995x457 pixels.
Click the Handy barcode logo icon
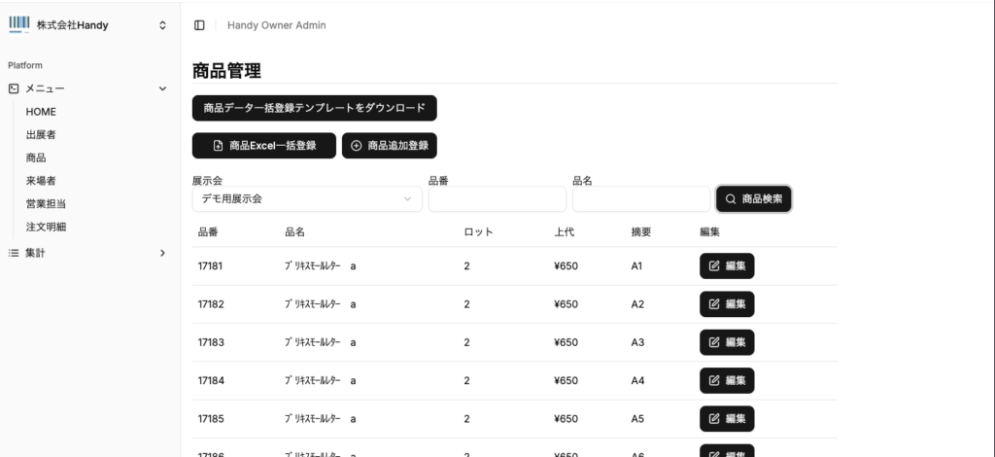click(19, 24)
